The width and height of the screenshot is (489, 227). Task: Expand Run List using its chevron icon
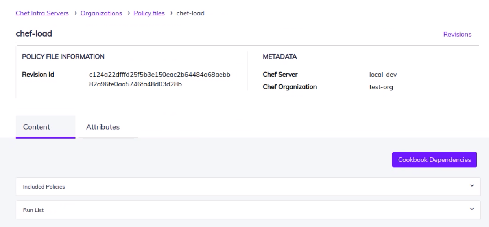pyautogui.click(x=472, y=210)
